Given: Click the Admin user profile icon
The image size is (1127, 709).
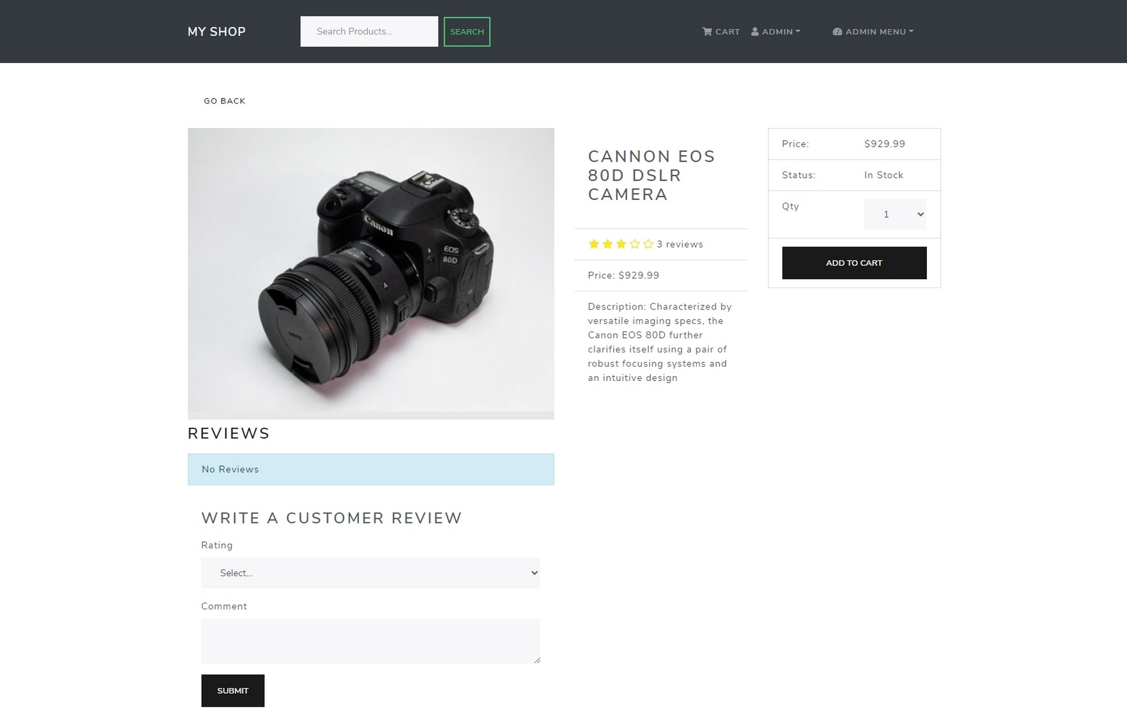Looking at the screenshot, I should (754, 32).
